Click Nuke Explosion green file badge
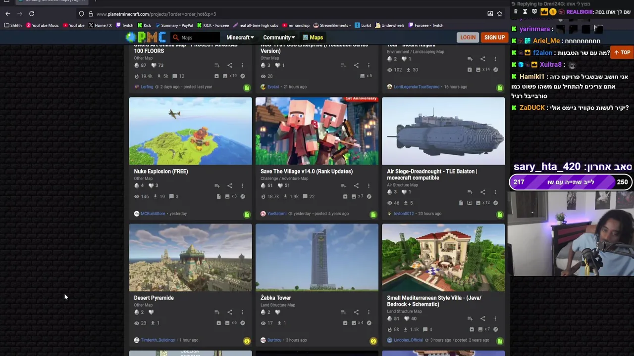Screen dimensions: 634x356 (x=247, y=215)
